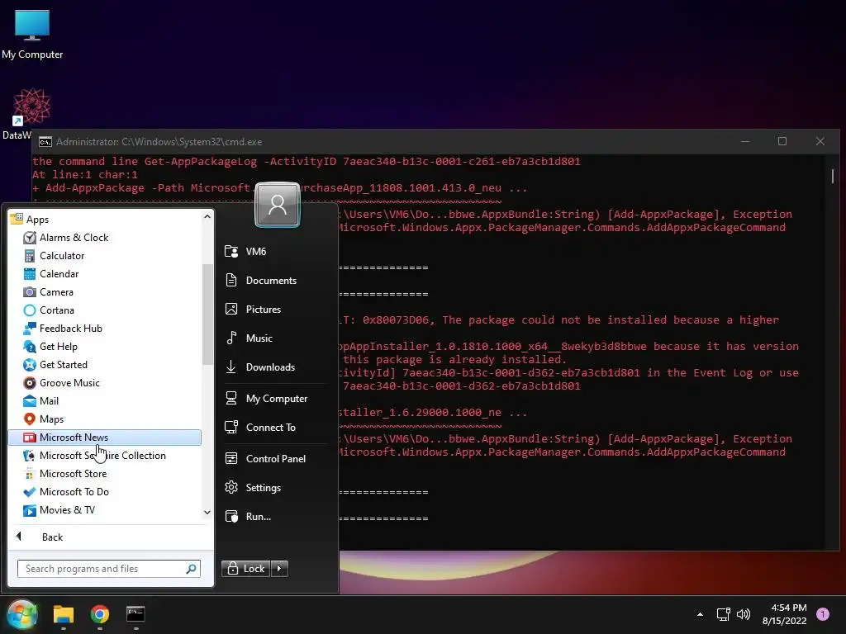Click the search magnifier icon
This screenshot has width=846, height=634.
click(192, 569)
